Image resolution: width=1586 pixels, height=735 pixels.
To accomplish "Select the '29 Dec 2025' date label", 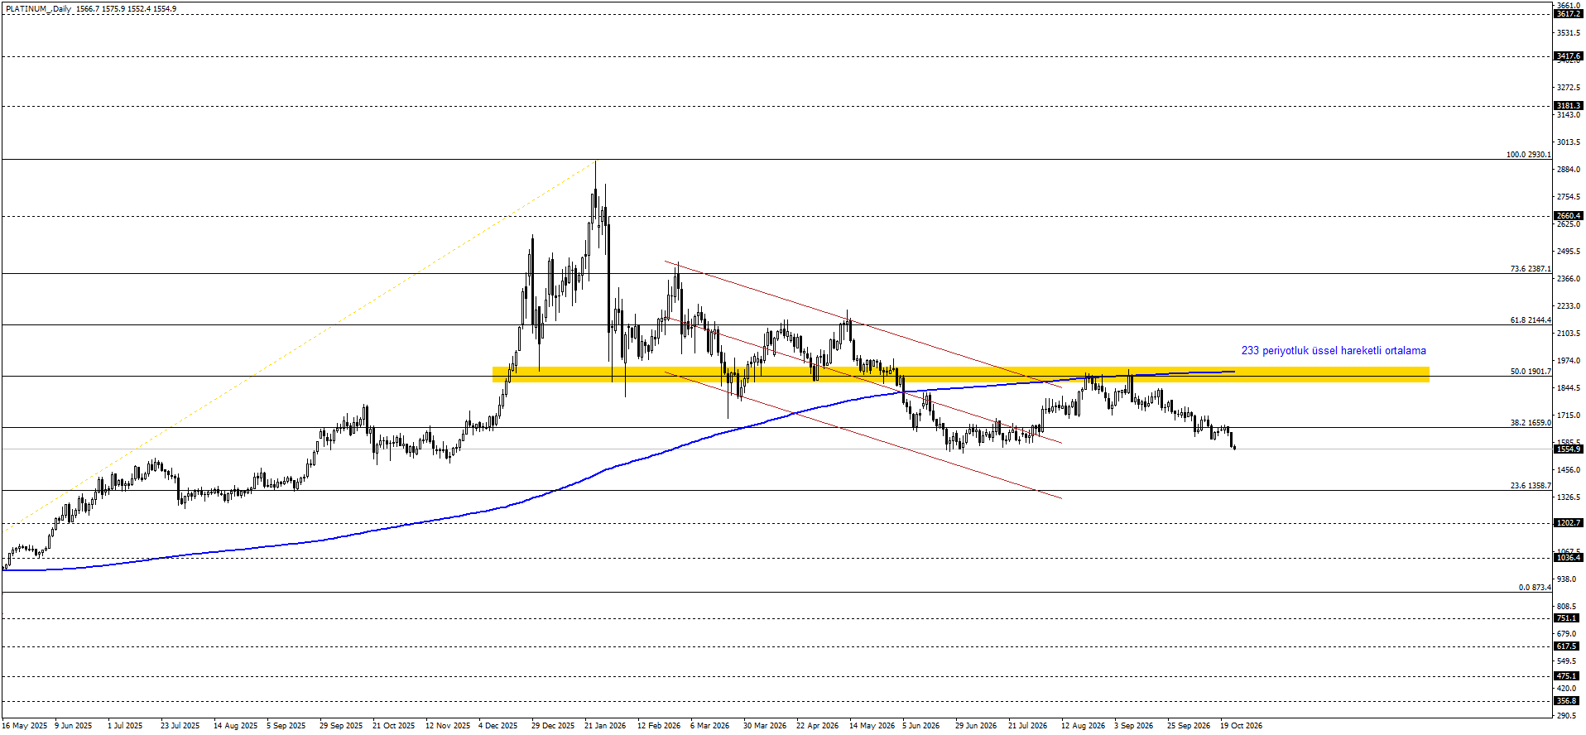I will (x=553, y=726).
